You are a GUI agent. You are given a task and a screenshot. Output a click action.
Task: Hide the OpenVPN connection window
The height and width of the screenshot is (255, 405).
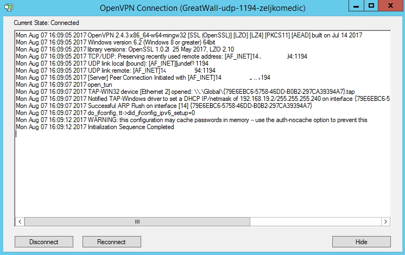click(x=362, y=242)
